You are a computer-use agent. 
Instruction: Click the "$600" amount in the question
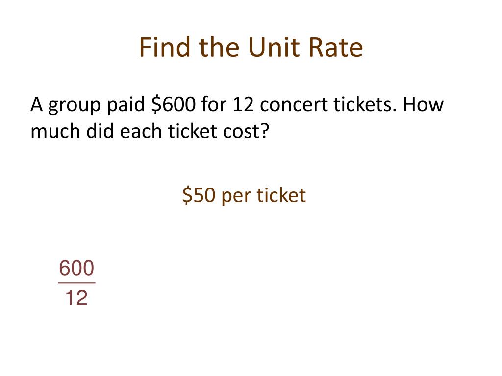point(173,104)
